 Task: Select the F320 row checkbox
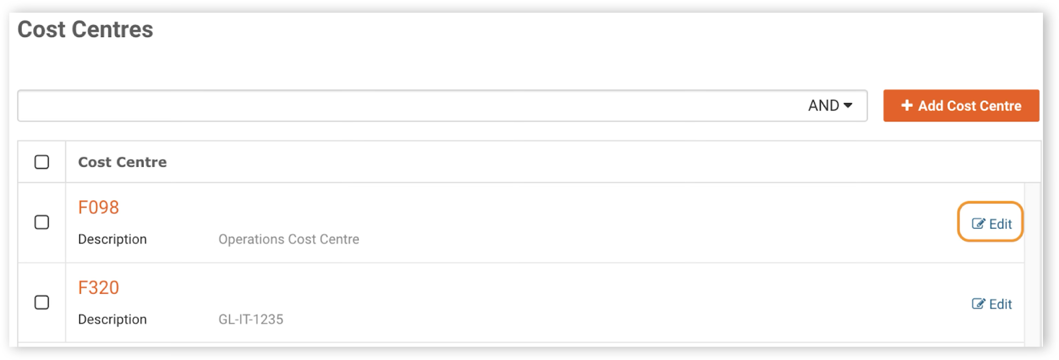pyautogui.click(x=42, y=302)
